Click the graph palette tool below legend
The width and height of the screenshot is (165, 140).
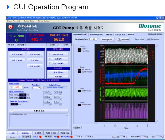[78, 128]
